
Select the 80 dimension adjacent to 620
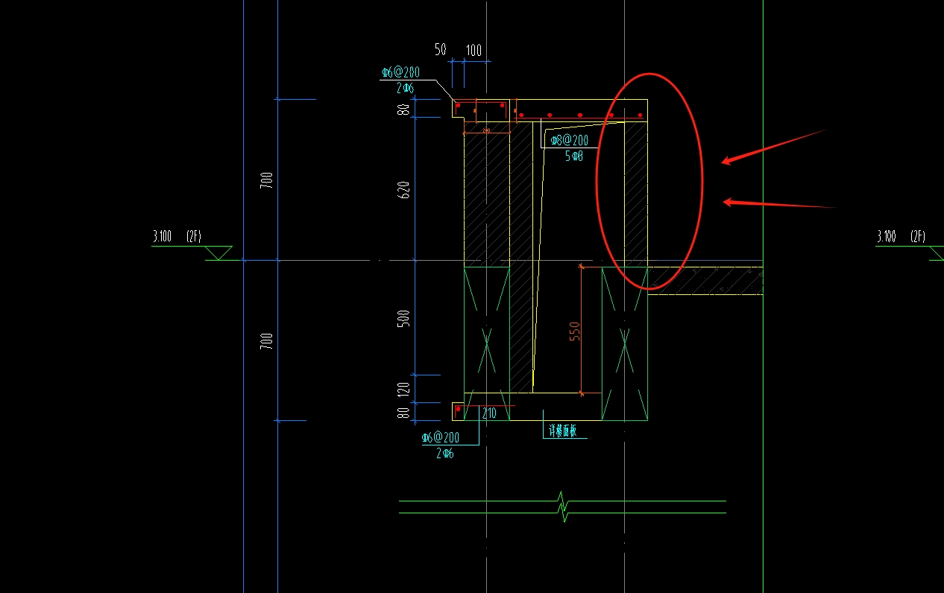(x=403, y=110)
